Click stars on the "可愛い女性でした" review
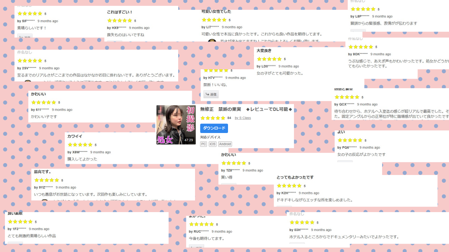Image resolution: width=449 pixels, height=252 pixels. pos(214,20)
